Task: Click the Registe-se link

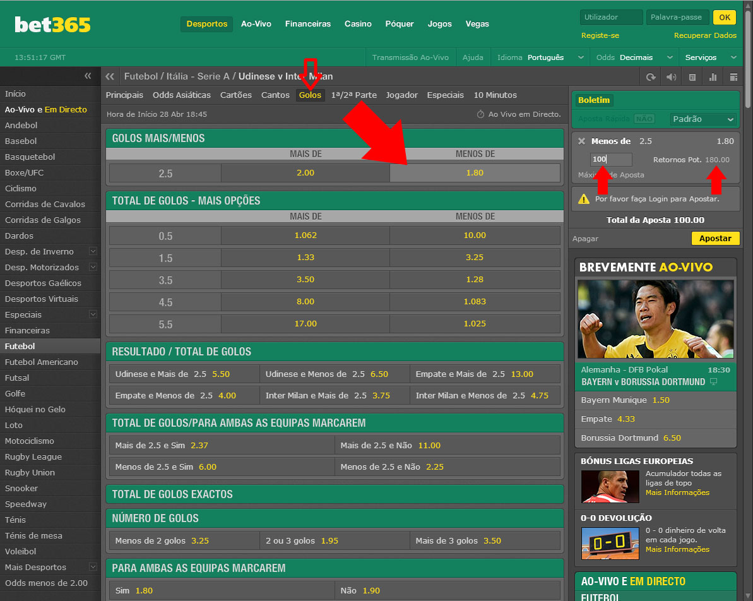Action: pyautogui.click(x=600, y=35)
